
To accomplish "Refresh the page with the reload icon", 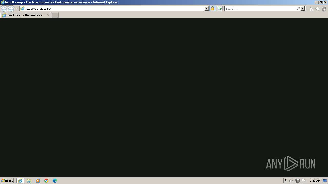I will 220,8.
